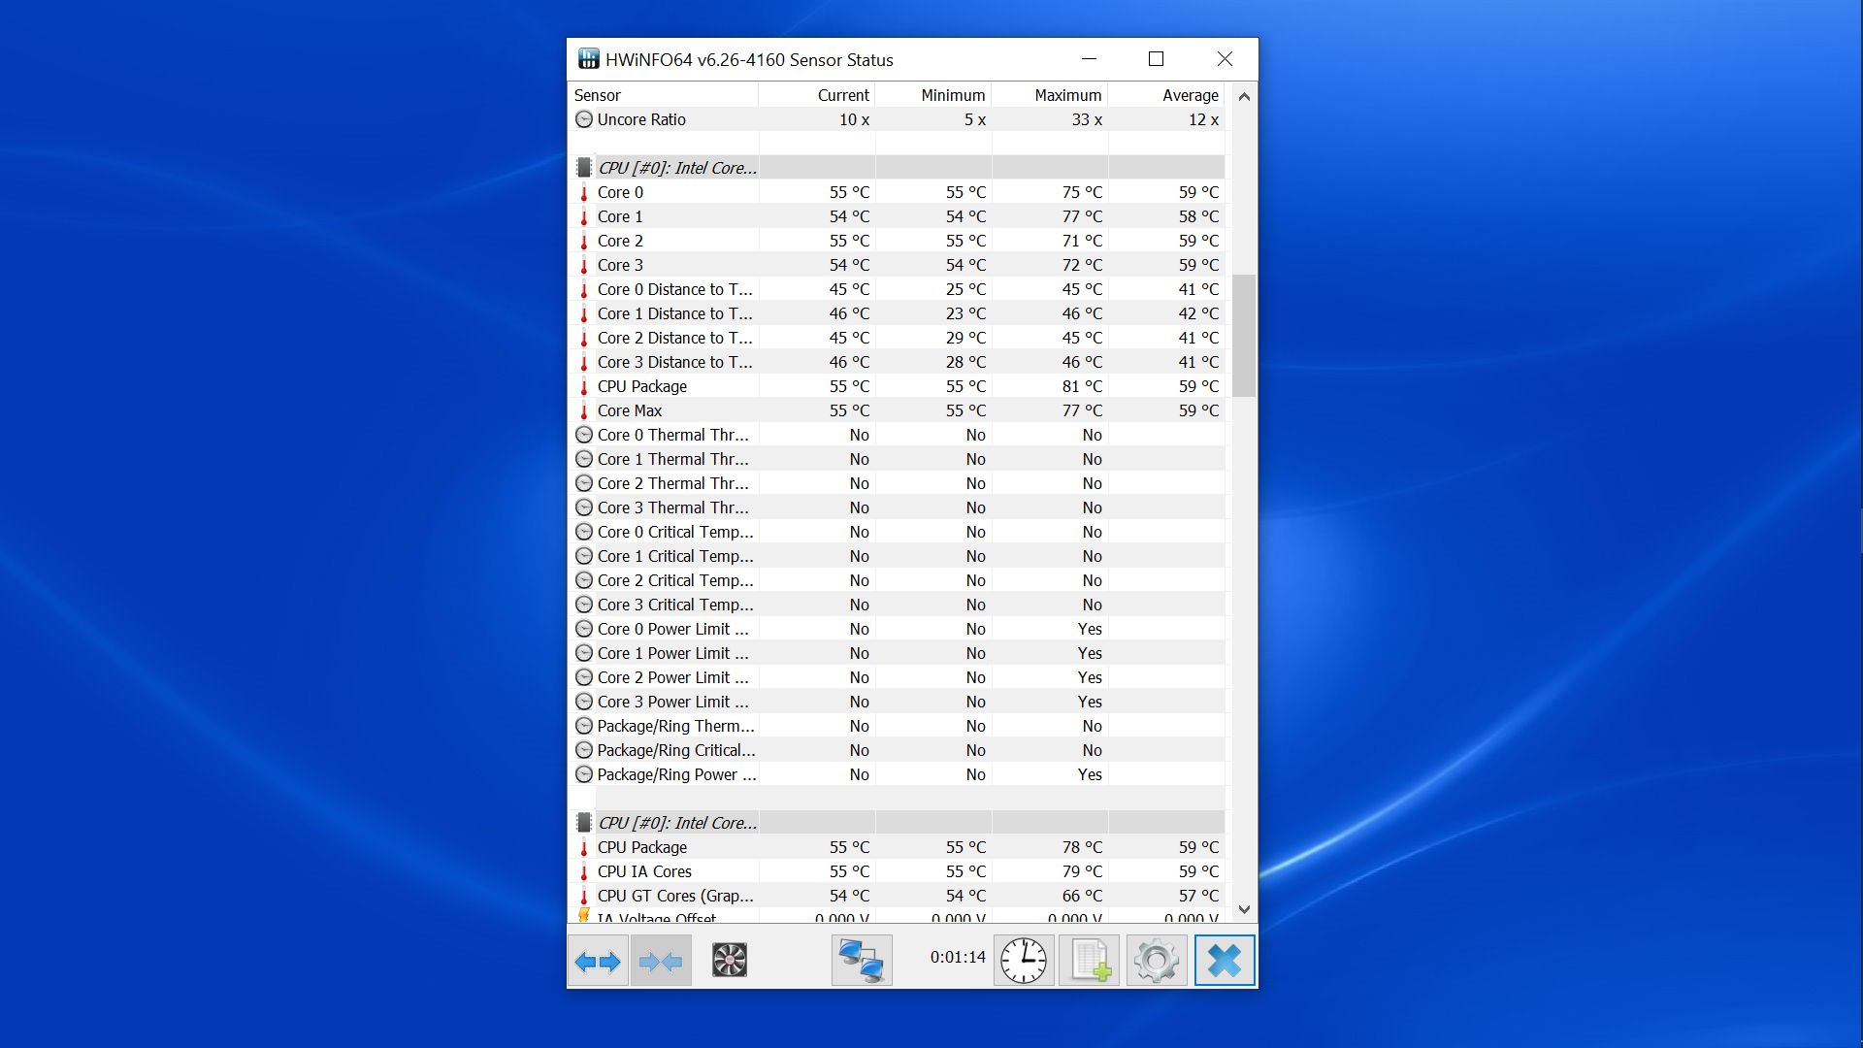Click the thermometer icon beside Core 0

(584, 192)
